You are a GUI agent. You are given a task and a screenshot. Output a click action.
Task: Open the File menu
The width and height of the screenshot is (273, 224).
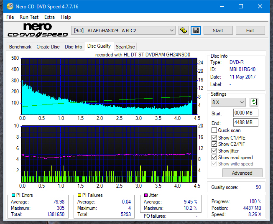point(10,17)
